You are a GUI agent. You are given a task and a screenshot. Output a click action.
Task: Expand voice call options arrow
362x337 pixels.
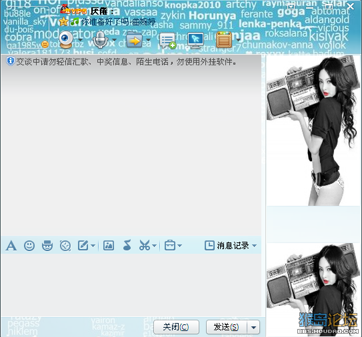point(114,40)
